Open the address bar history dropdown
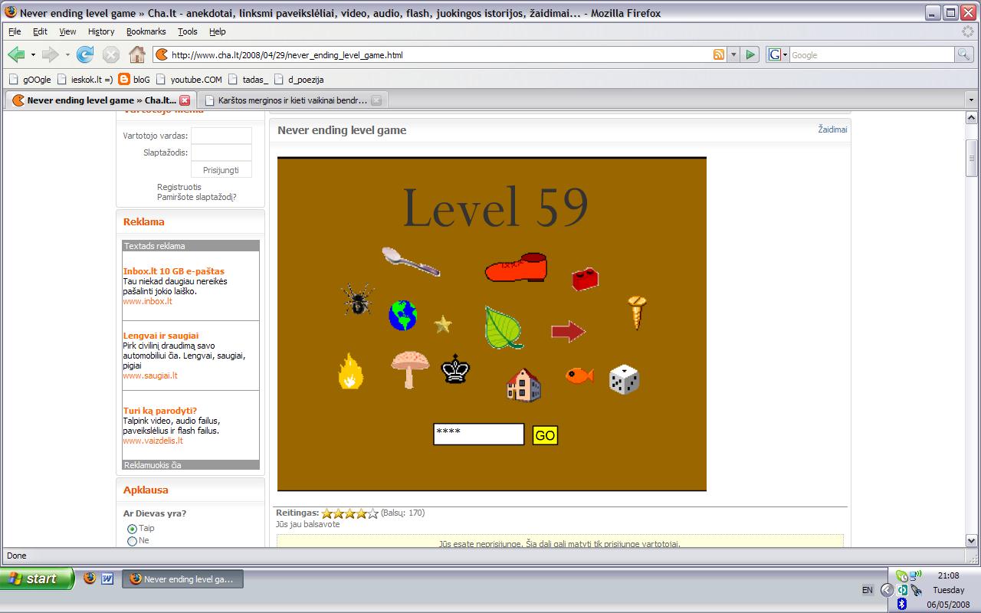Image resolution: width=981 pixels, height=613 pixels. point(733,54)
